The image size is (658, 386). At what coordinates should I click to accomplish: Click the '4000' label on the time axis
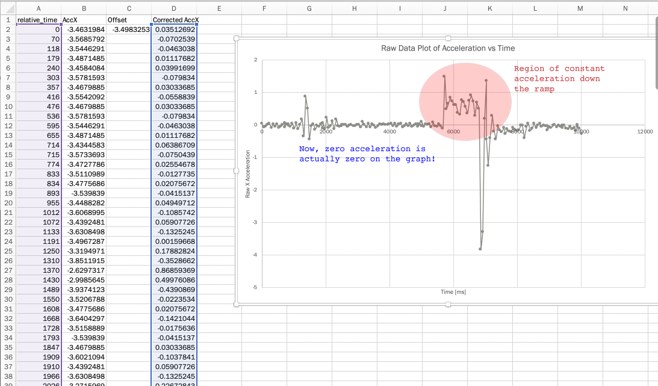click(390, 132)
